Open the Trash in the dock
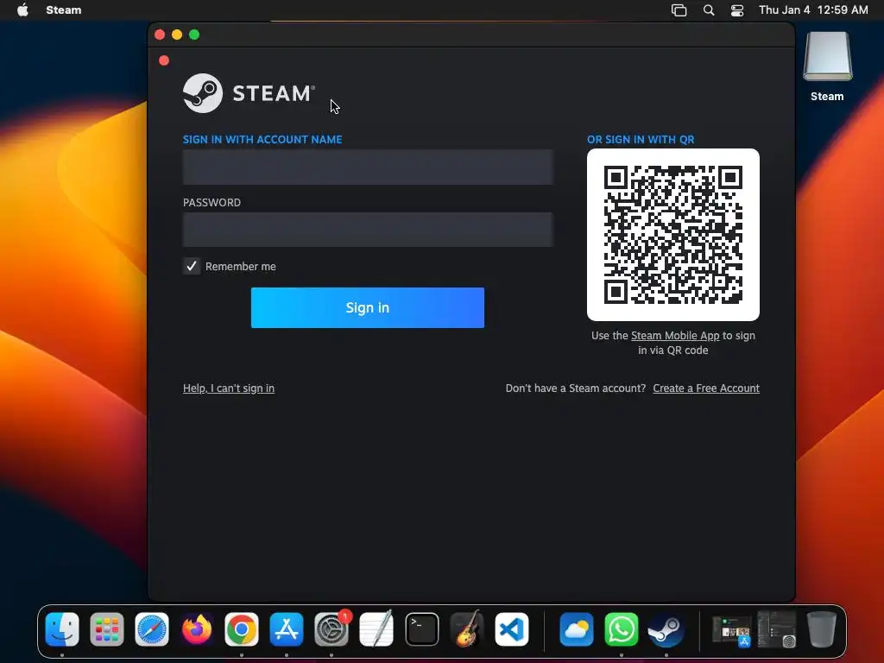884x663 pixels. coord(822,629)
